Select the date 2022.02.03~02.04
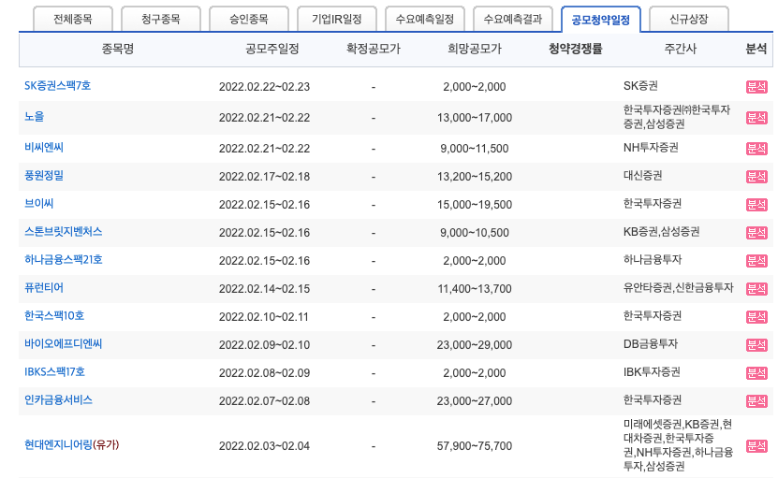This screenshot has width=778, height=478. [x=264, y=446]
